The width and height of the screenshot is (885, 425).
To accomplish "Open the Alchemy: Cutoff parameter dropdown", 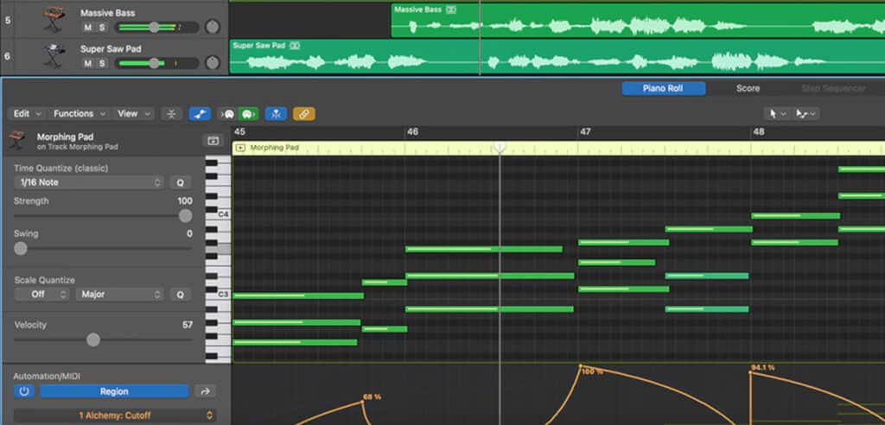I will (x=114, y=415).
